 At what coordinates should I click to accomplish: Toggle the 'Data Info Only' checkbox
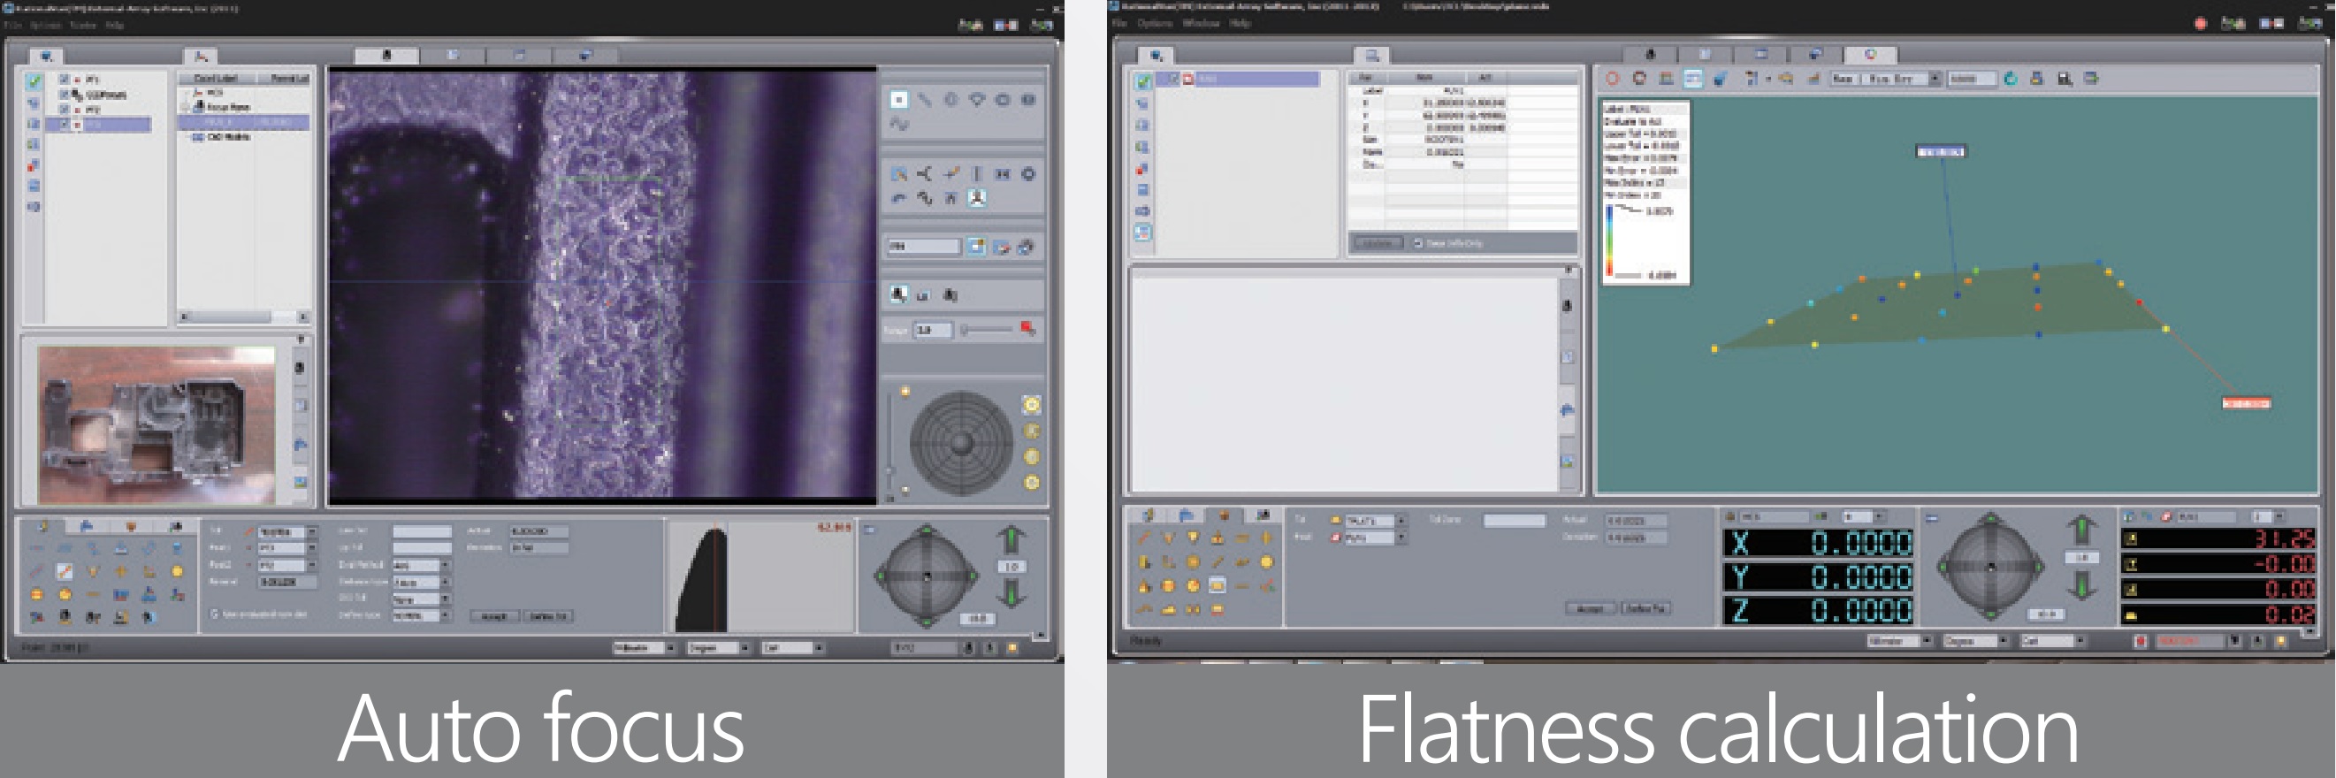(x=1418, y=243)
